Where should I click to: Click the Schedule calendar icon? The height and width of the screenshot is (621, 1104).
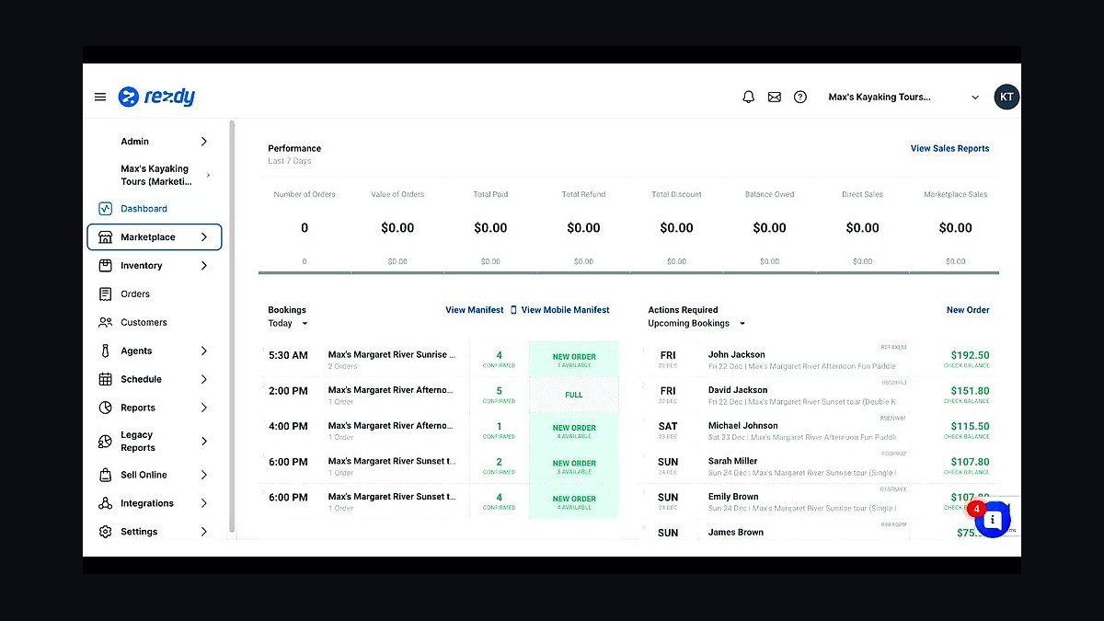pyautogui.click(x=105, y=379)
